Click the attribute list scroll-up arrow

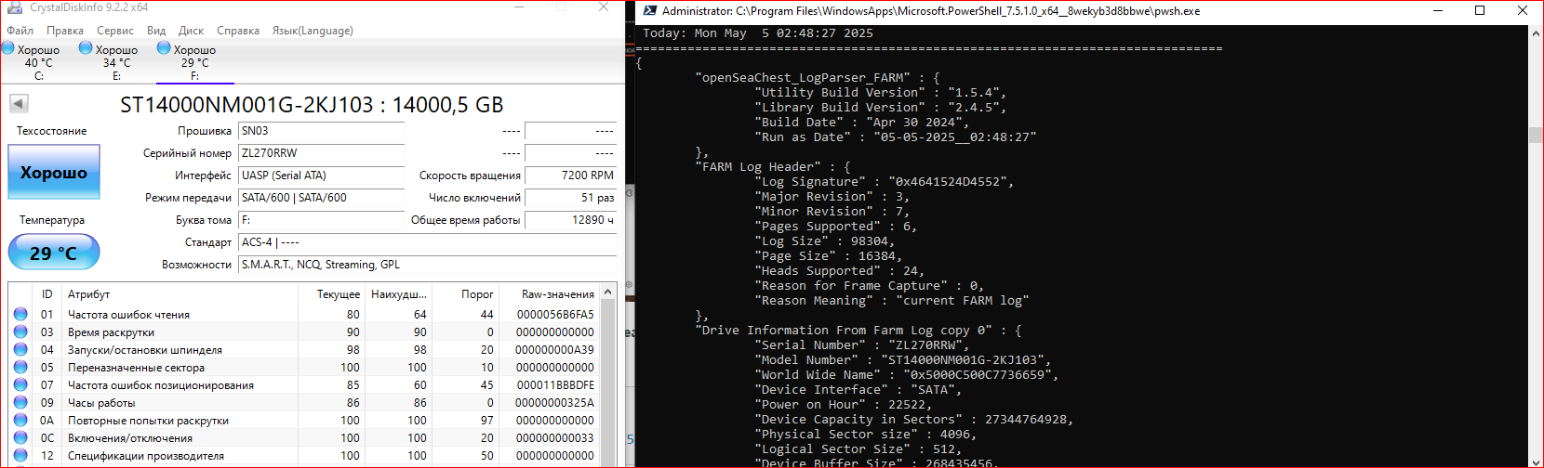click(x=608, y=292)
